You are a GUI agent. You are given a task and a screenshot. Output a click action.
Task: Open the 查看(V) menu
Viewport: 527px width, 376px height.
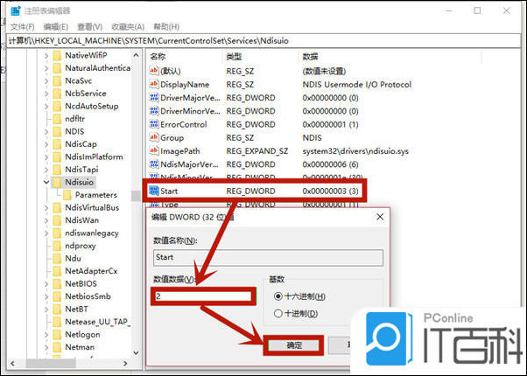click(x=90, y=26)
